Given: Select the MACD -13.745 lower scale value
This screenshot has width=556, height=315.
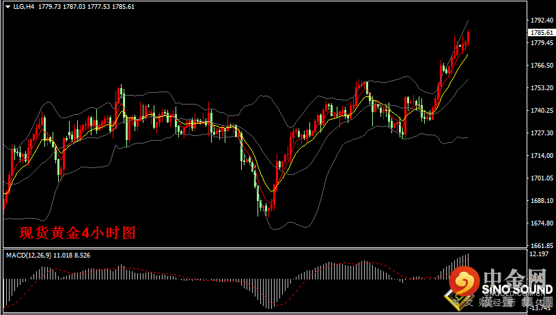Looking at the screenshot, I should pos(541,308).
